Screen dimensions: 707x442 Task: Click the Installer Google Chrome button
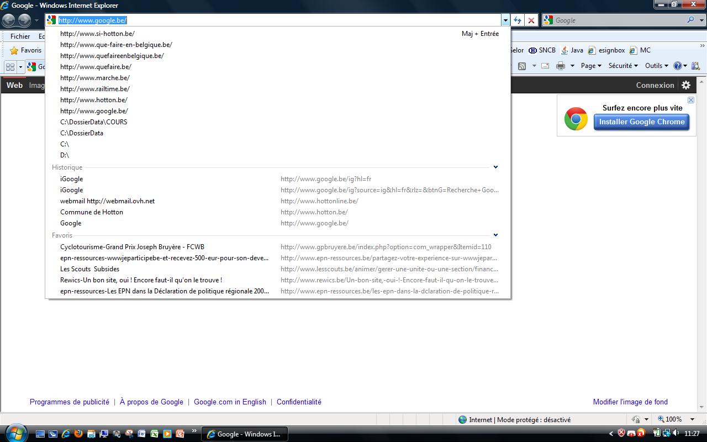point(642,122)
